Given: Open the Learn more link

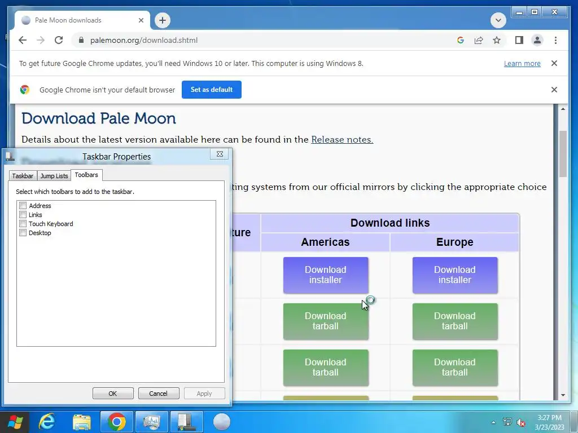Looking at the screenshot, I should pos(522,63).
